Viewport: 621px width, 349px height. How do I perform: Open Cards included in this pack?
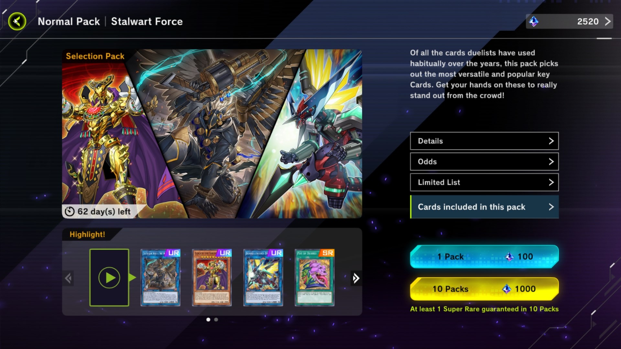click(x=484, y=207)
